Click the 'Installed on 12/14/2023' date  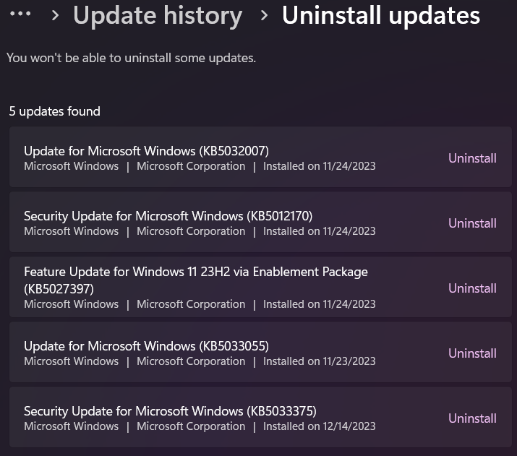point(319,426)
